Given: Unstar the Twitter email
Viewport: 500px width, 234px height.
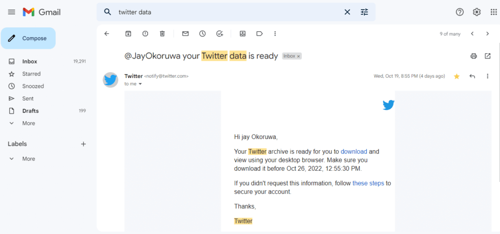Looking at the screenshot, I should click(457, 77).
